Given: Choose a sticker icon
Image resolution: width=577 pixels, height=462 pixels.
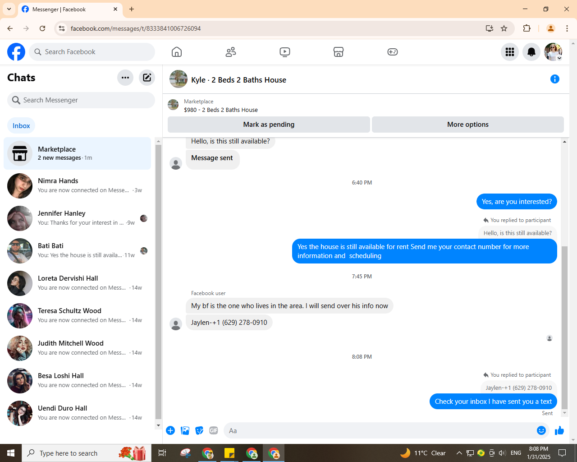Looking at the screenshot, I should pyautogui.click(x=199, y=430).
